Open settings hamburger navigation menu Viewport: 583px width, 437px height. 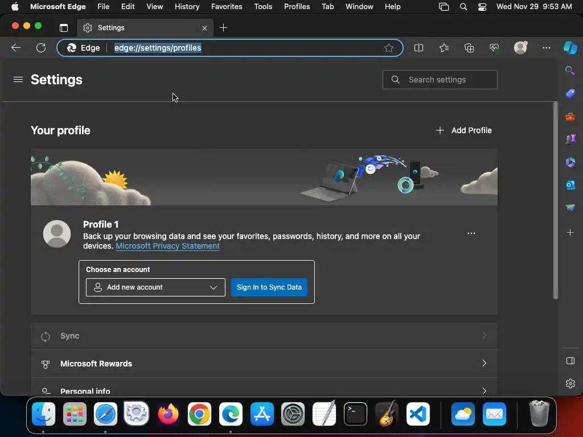coord(18,80)
